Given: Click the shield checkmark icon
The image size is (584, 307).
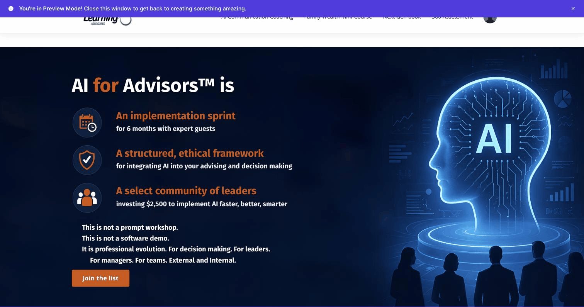Looking at the screenshot, I should [87, 160].
